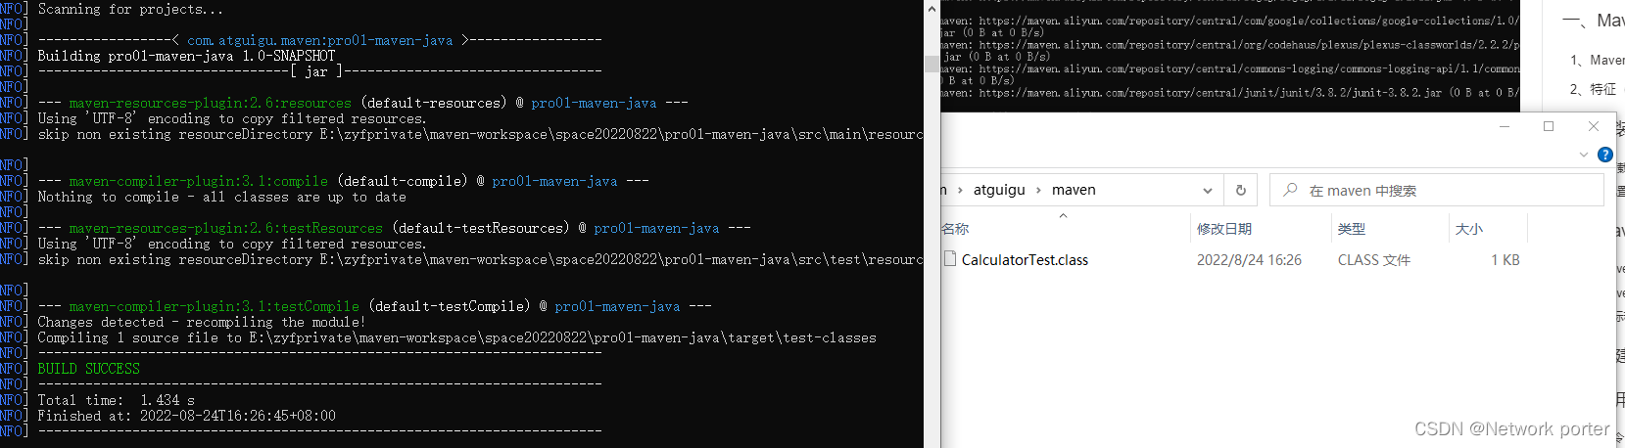Focus the search maven input field

tap(1436, 190)
